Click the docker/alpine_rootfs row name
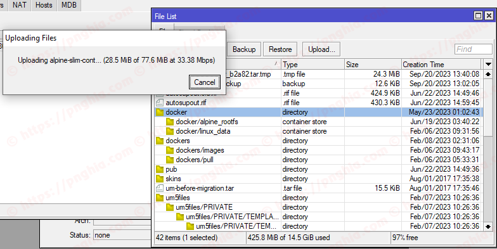Viewport: 497px width, 249px height. [207, 122]
